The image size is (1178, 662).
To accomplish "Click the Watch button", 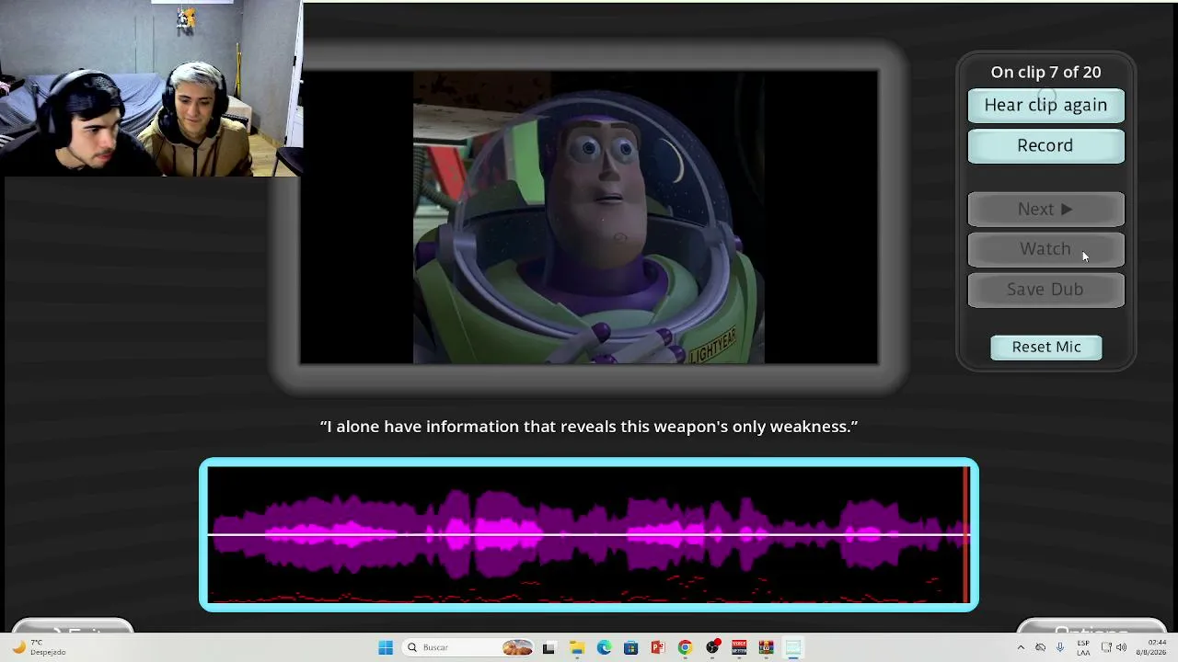I will point(1045,249).
